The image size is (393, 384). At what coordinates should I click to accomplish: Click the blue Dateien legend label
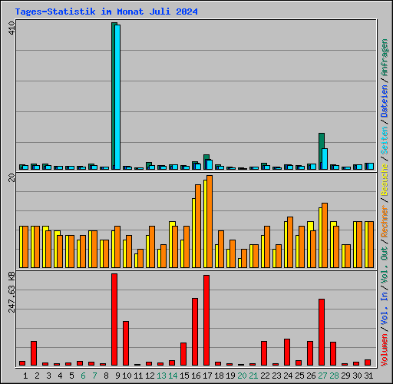[x=385, y=101]
